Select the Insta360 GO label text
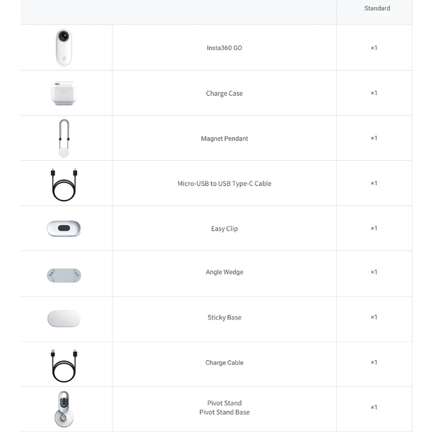The image size is (432, 432). coord(224,48)
